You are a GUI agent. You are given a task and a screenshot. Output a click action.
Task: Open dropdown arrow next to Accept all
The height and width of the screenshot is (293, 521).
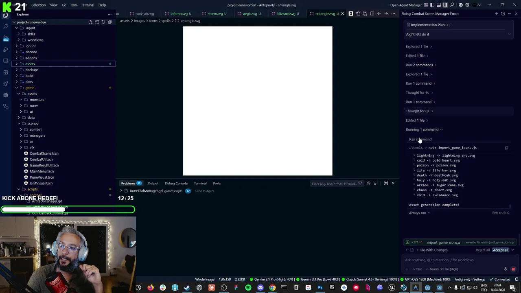(x=513, y=250)
